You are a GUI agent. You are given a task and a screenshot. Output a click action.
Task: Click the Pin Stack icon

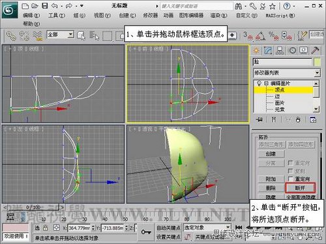[259, 119]
